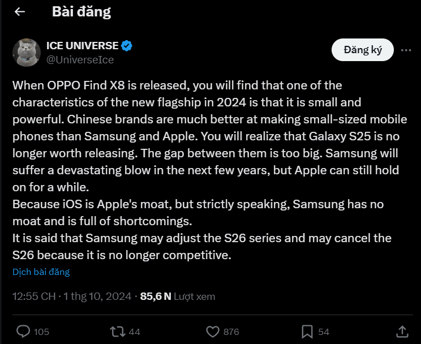Go back using the left arrow icon
Screen dimensions: 421x344
pos(20,11)
